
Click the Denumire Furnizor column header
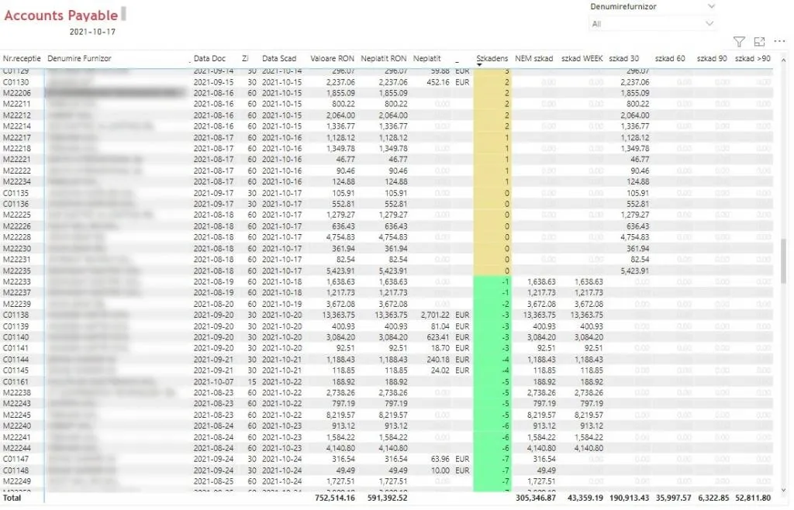coord(79,58)
